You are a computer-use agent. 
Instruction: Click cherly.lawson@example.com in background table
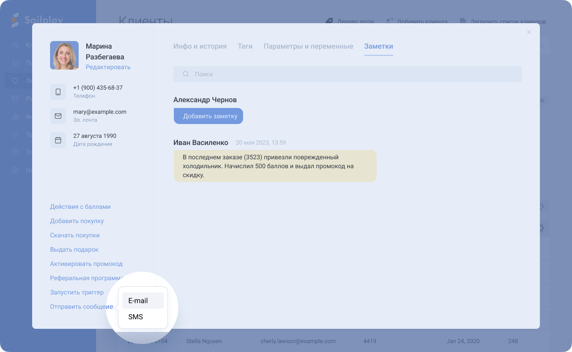tap(298, 341)
